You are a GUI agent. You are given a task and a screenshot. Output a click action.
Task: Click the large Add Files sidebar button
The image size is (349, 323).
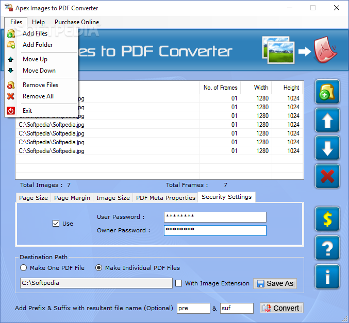(327, 92)
